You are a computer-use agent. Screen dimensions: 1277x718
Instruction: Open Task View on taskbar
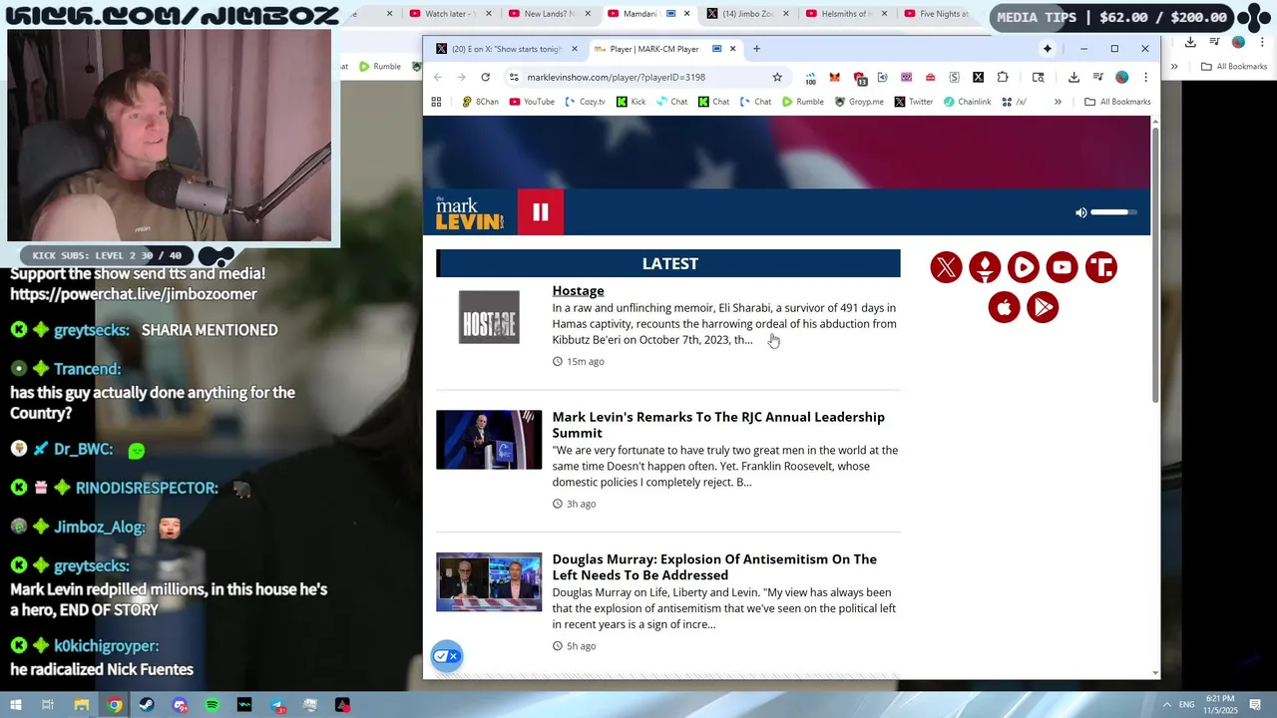coord(48,705)
